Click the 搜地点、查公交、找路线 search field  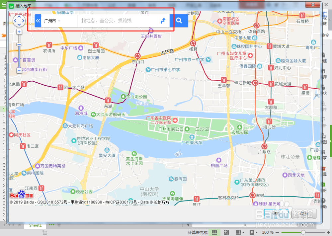118,21
